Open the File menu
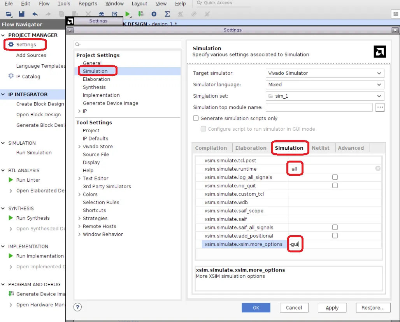Viewport: 400px width, 322px height. [x=9, y=3]
